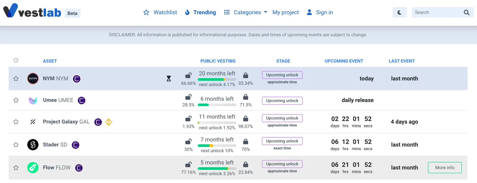Click the Flow token logo

pos(33,168)
